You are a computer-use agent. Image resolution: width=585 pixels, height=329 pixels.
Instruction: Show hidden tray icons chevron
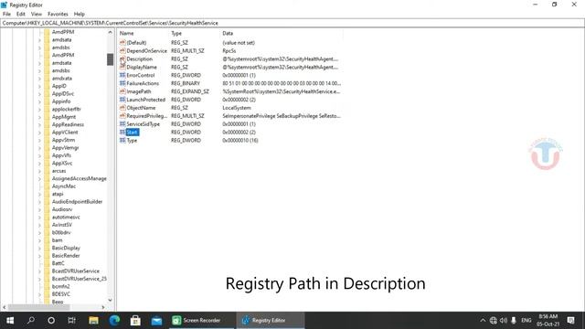[x=483, y=321]
